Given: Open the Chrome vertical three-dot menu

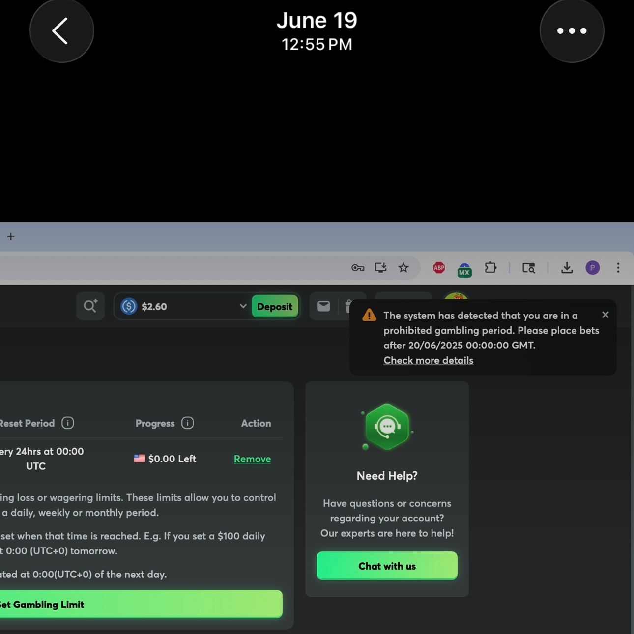Looking at the screenshot, I should [x=618, y=268].
